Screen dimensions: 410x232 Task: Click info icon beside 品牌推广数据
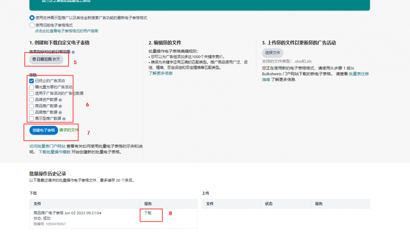60,112
